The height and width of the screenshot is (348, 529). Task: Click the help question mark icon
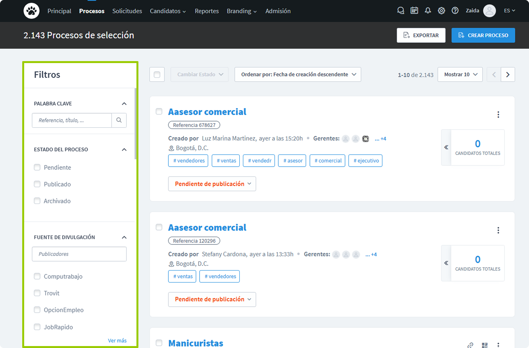pos(455,11)
